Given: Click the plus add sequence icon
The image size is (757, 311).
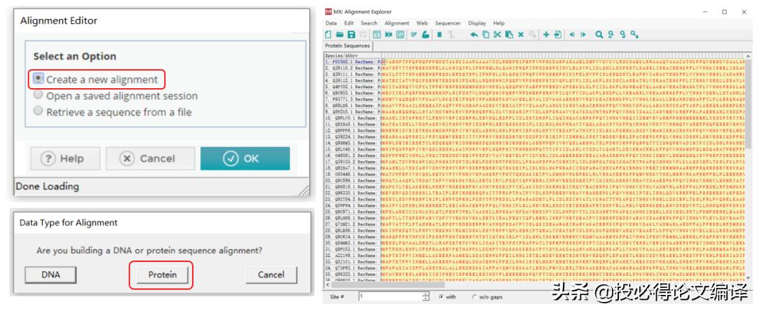Looking at the screenshot, I should [x=546, y=34].
